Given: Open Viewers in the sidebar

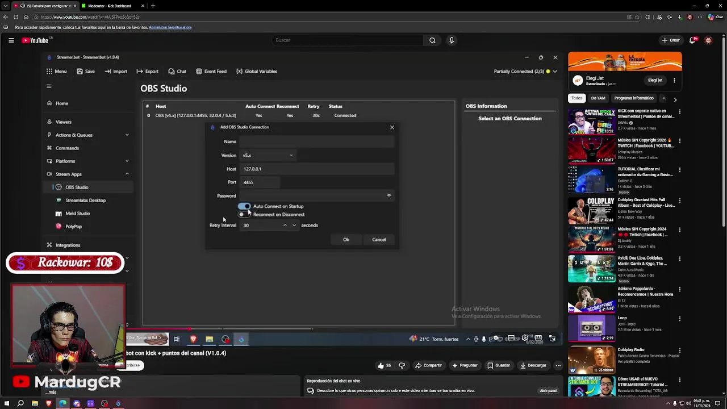Looking at the screenshot, I should pos(63,122).
